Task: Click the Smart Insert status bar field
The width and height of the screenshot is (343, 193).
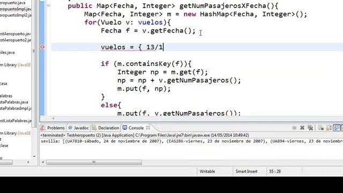Action: 247,172
